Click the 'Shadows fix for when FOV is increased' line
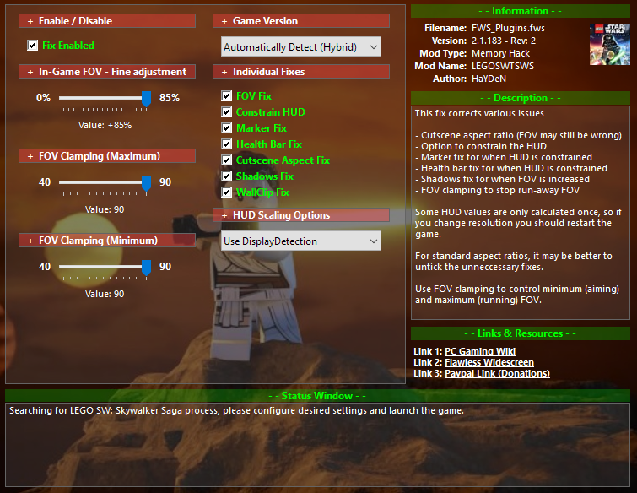The height and width of the screenshot is (493, 637). coord(503,179)
